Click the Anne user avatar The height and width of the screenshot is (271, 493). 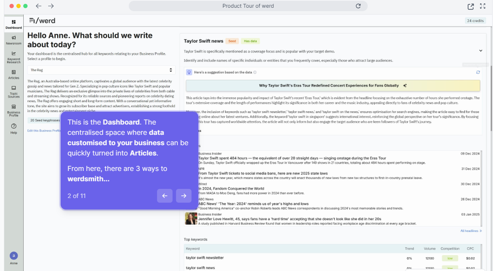click(13, 256)
